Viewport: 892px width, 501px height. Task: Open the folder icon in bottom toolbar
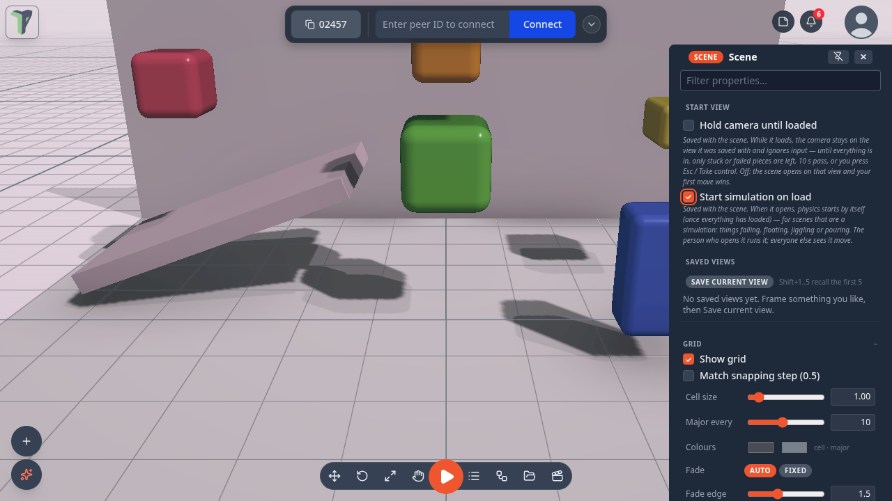click(x=530, y=476)
